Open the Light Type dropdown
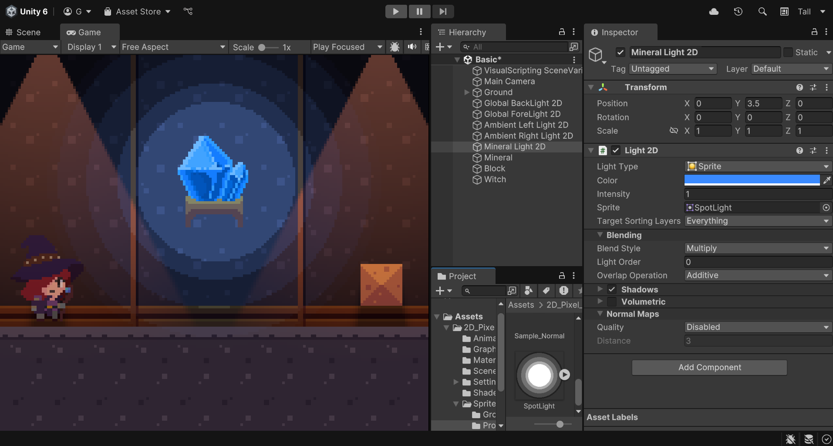833x446 pixels. coord(758,166)
